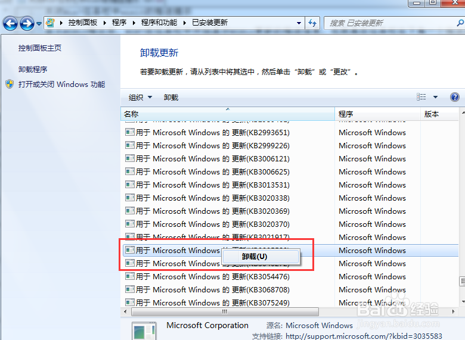Open 控制面板主页 link

(x=40, y=48)
